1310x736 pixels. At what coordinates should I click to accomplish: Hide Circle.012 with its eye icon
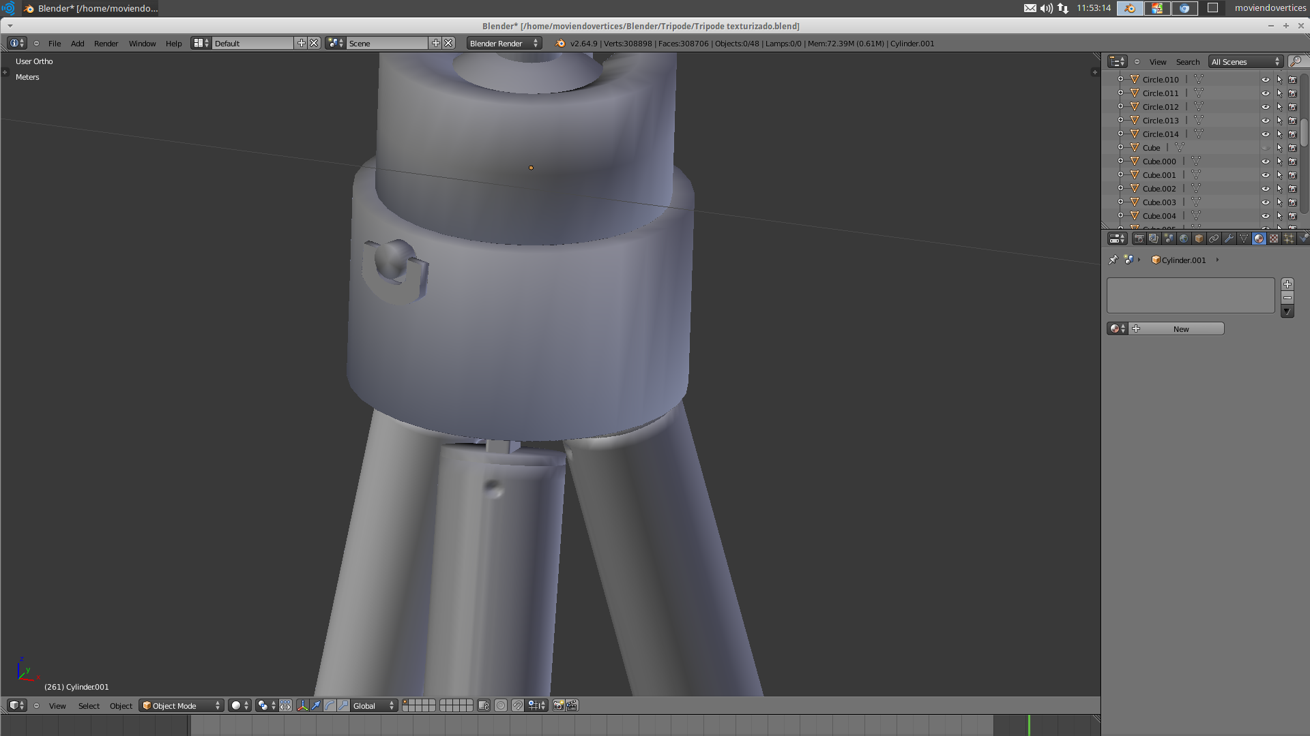[1265, 107]
